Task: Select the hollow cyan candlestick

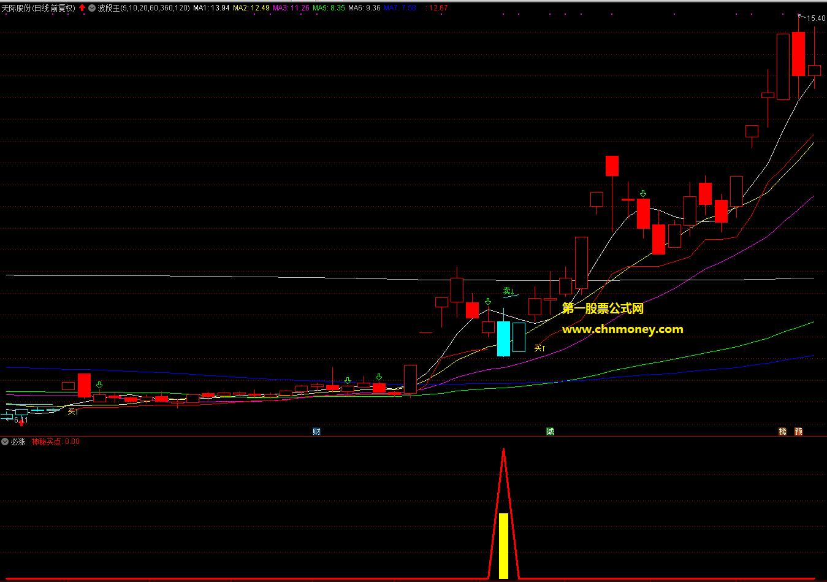Action: [x=519, y=337]
